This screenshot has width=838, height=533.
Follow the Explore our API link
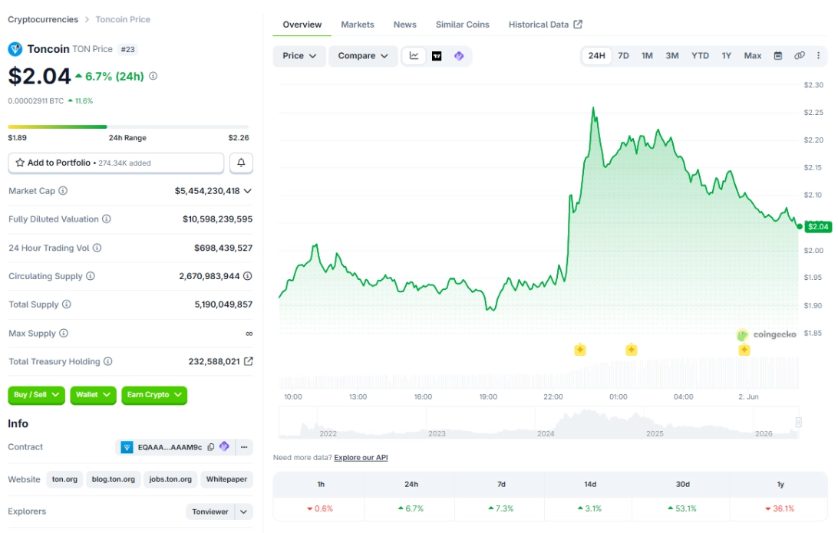[361, 458]
